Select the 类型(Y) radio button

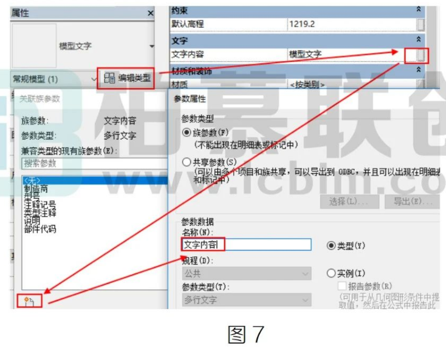coord(331,246)
